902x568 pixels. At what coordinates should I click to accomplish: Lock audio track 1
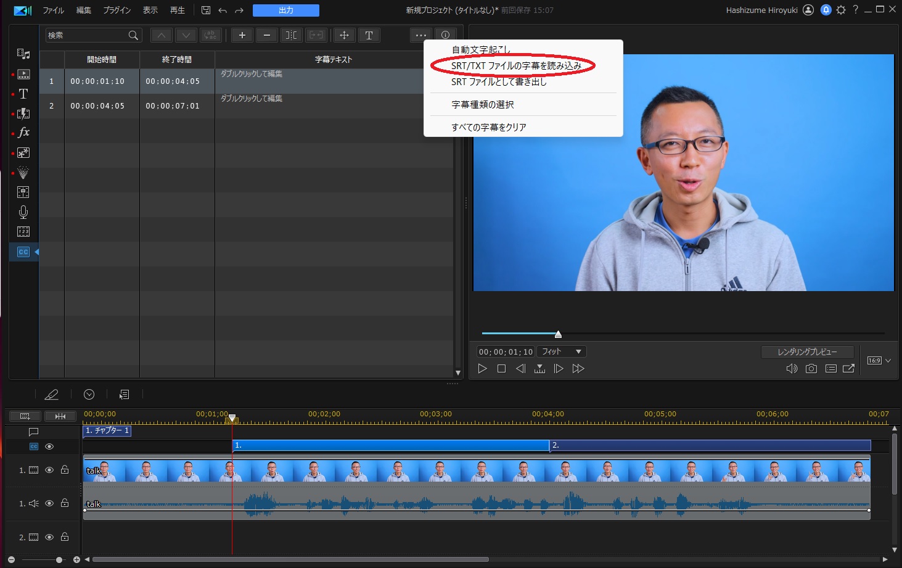(x=65, y=503)
